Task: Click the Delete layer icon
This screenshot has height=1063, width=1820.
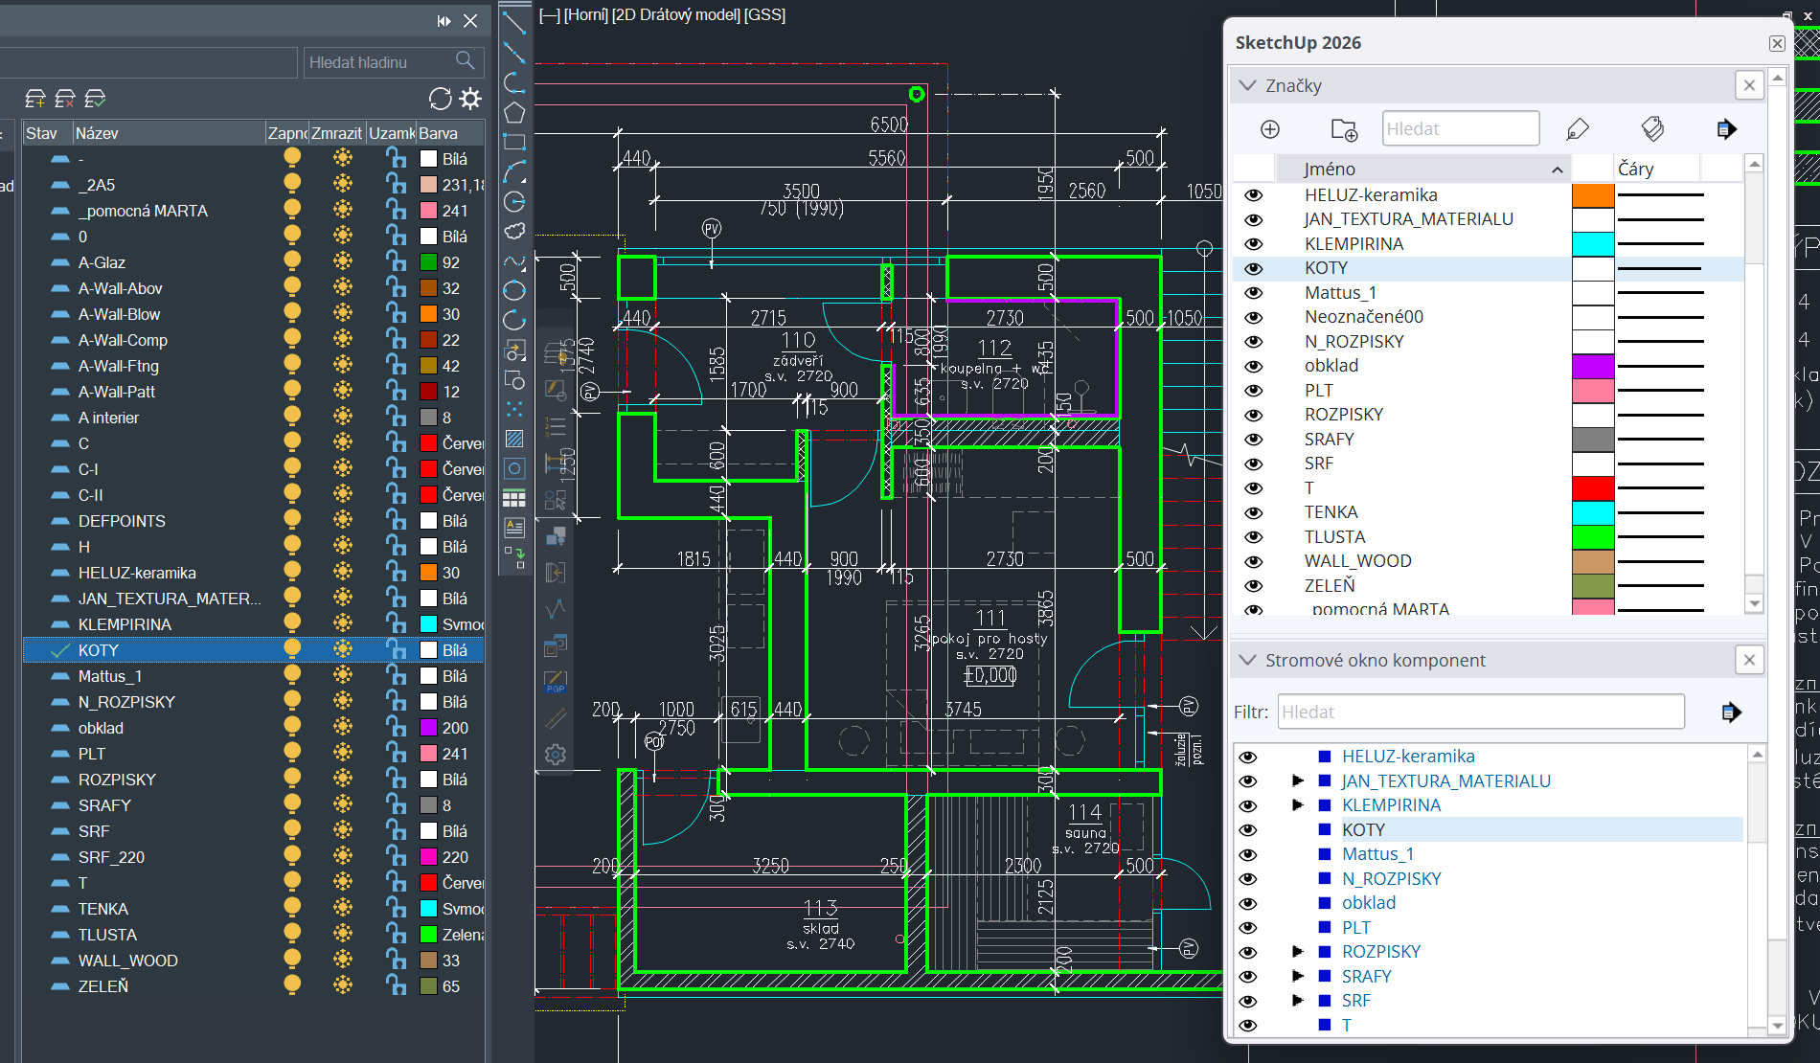Action: 65,99
